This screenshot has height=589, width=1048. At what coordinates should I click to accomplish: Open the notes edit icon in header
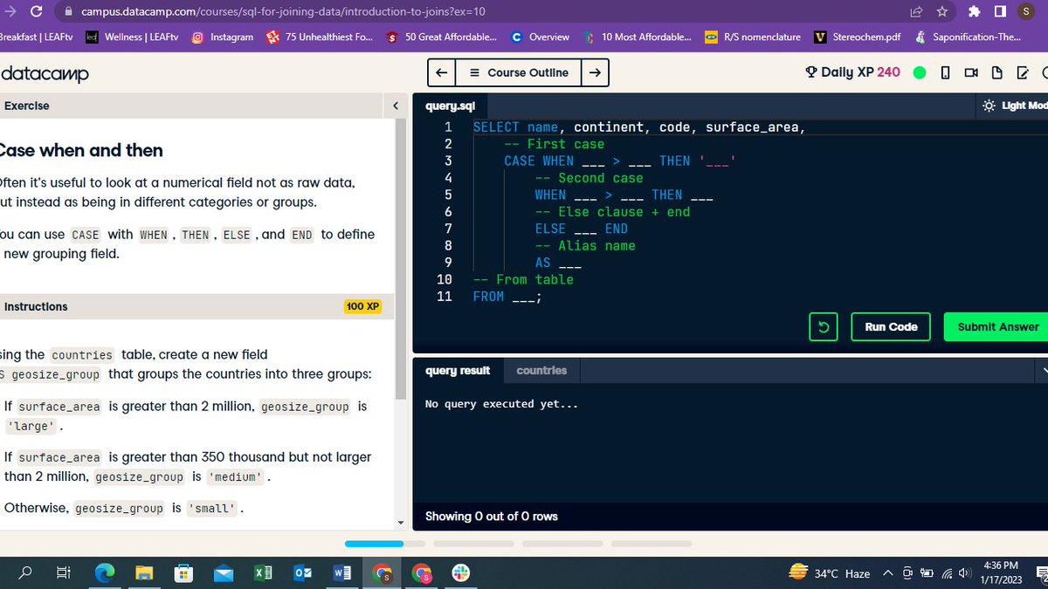pyautogui.click(x=1022, y=72)
